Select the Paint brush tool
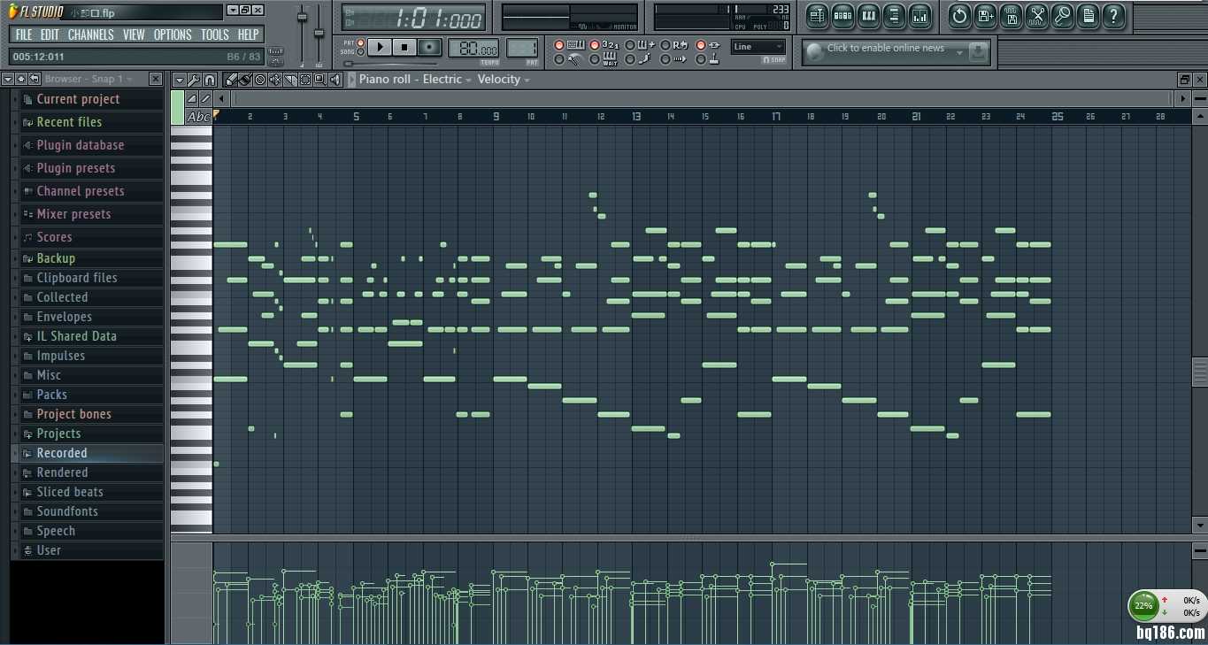Image resolution: width=1208 pixels, height=645 pixels. pos(245,80)
